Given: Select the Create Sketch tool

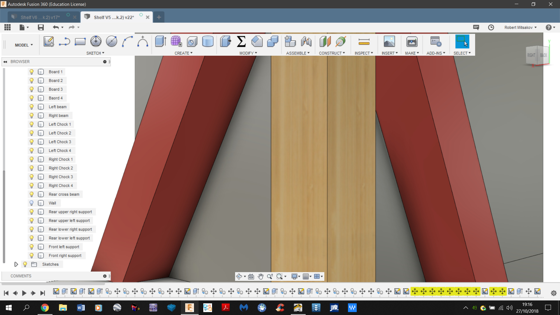Looking at the screenshot, I should (x=49, y=41).
